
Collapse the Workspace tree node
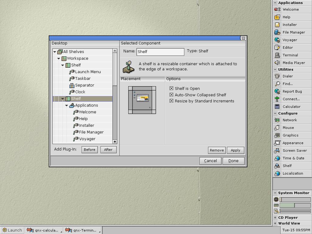(x=59, y=58)
